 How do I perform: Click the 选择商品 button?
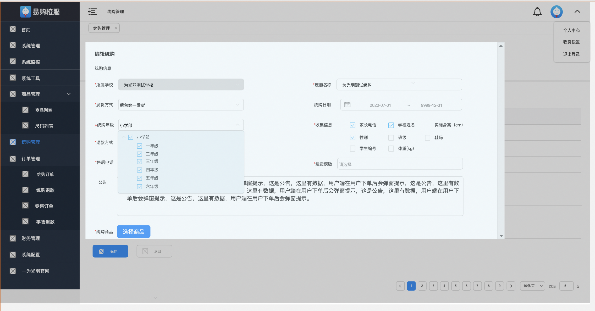point(134,231)
